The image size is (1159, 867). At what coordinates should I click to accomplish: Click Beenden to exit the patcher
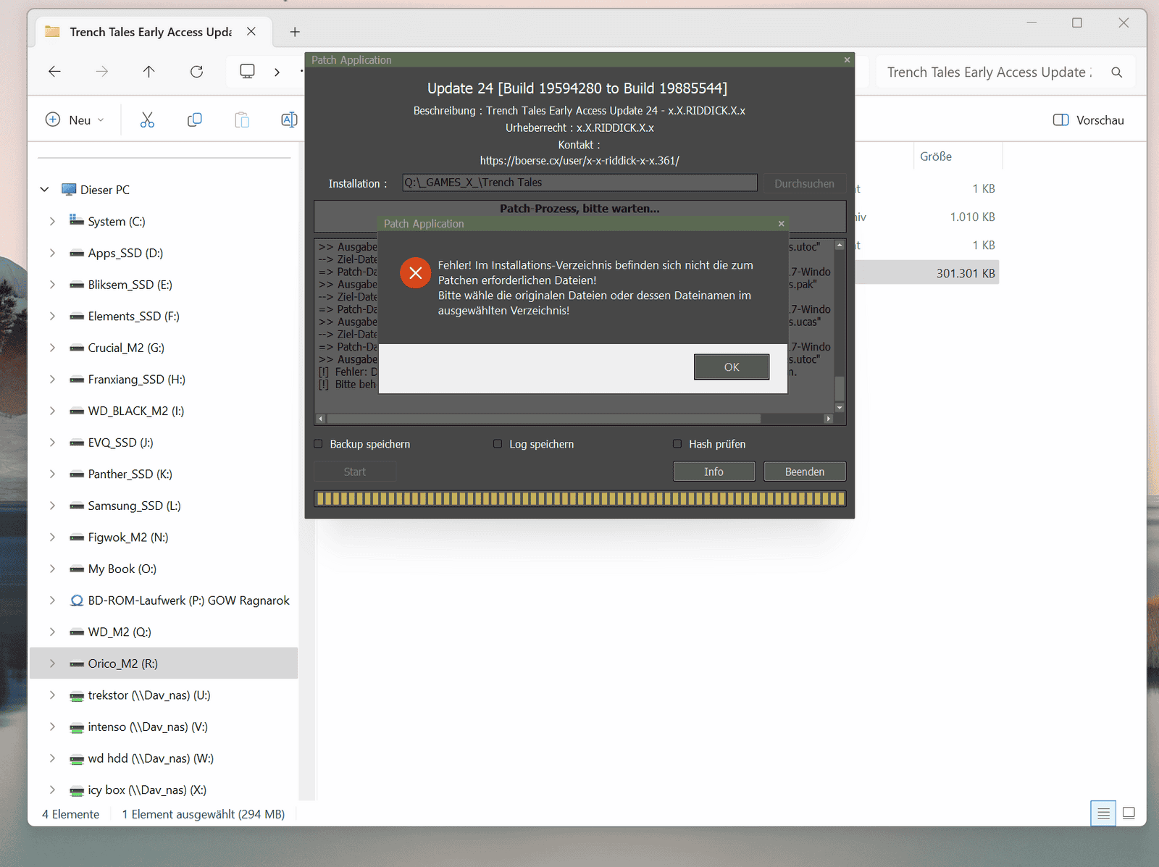point(805,472)
